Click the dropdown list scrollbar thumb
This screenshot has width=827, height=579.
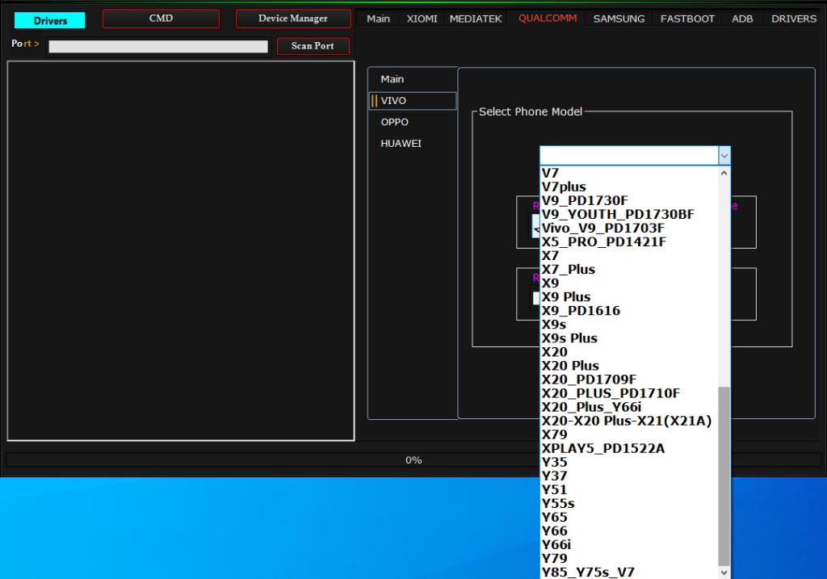(x=724, y=476)
